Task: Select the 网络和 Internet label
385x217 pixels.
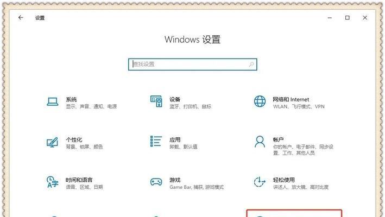Action: (x=291, y=99)
